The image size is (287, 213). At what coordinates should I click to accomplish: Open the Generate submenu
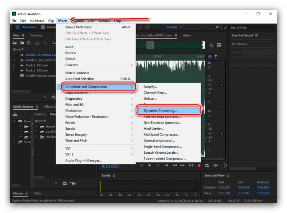click(98, 65)
